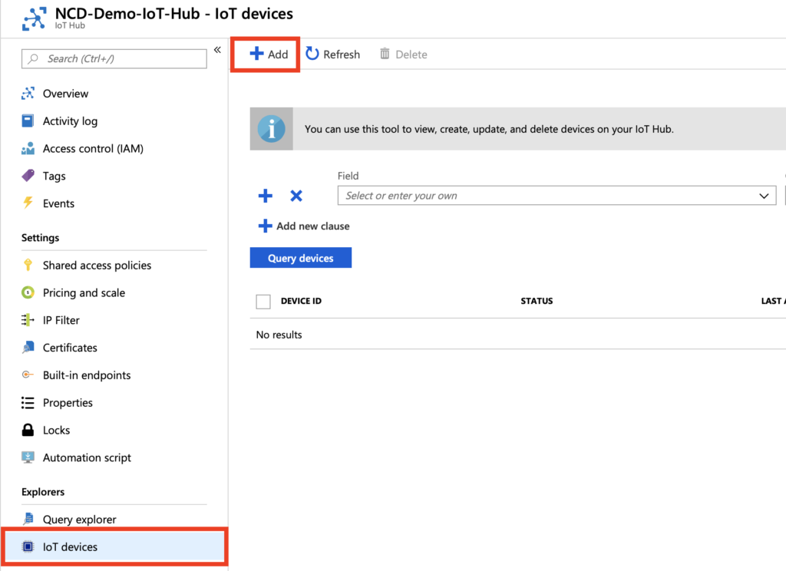Open the Activity log
Viewport: 786px width, 571px height.
click(70, 121)
